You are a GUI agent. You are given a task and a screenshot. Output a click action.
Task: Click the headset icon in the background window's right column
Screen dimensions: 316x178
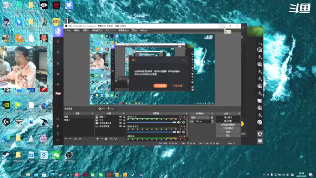click(x=260, y=134)
